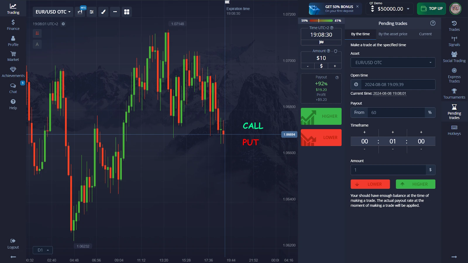Open Tournaments from the sidebar
This screenshot has height=263, width=468.
pyautogui.click(x=454, y=94)
